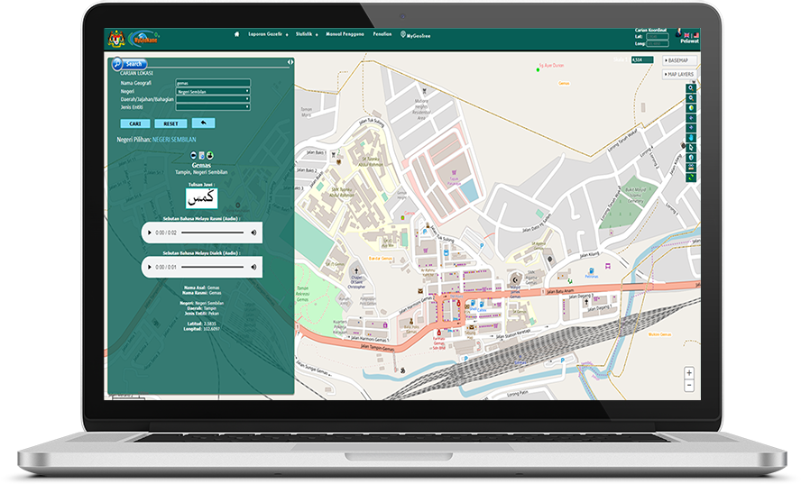Open the Negeri dropdown
The width and height of the screenshot is (801, 484).
coord(213,91)
